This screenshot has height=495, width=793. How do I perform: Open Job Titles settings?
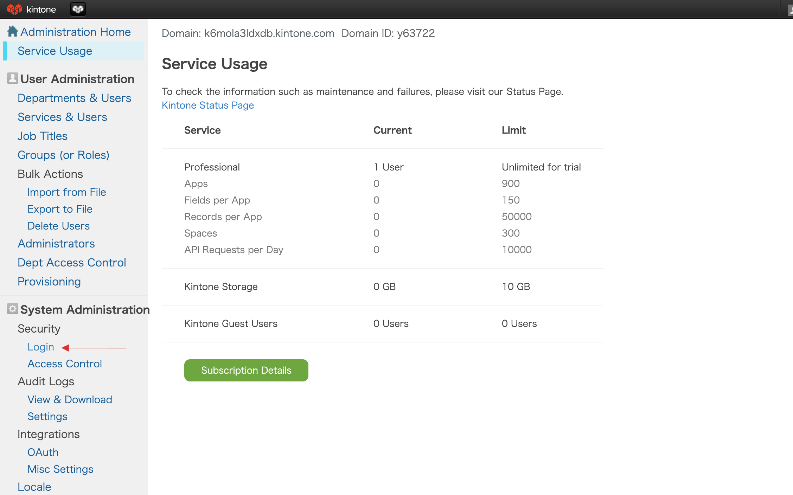pos(43,136)
